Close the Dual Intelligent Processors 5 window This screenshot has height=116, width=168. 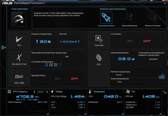tap(165, 3)
